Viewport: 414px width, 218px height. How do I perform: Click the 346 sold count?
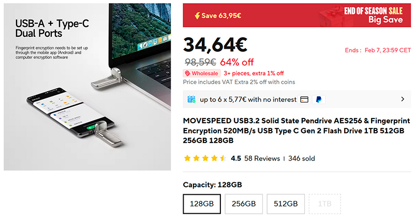click(x=302, y=158)
